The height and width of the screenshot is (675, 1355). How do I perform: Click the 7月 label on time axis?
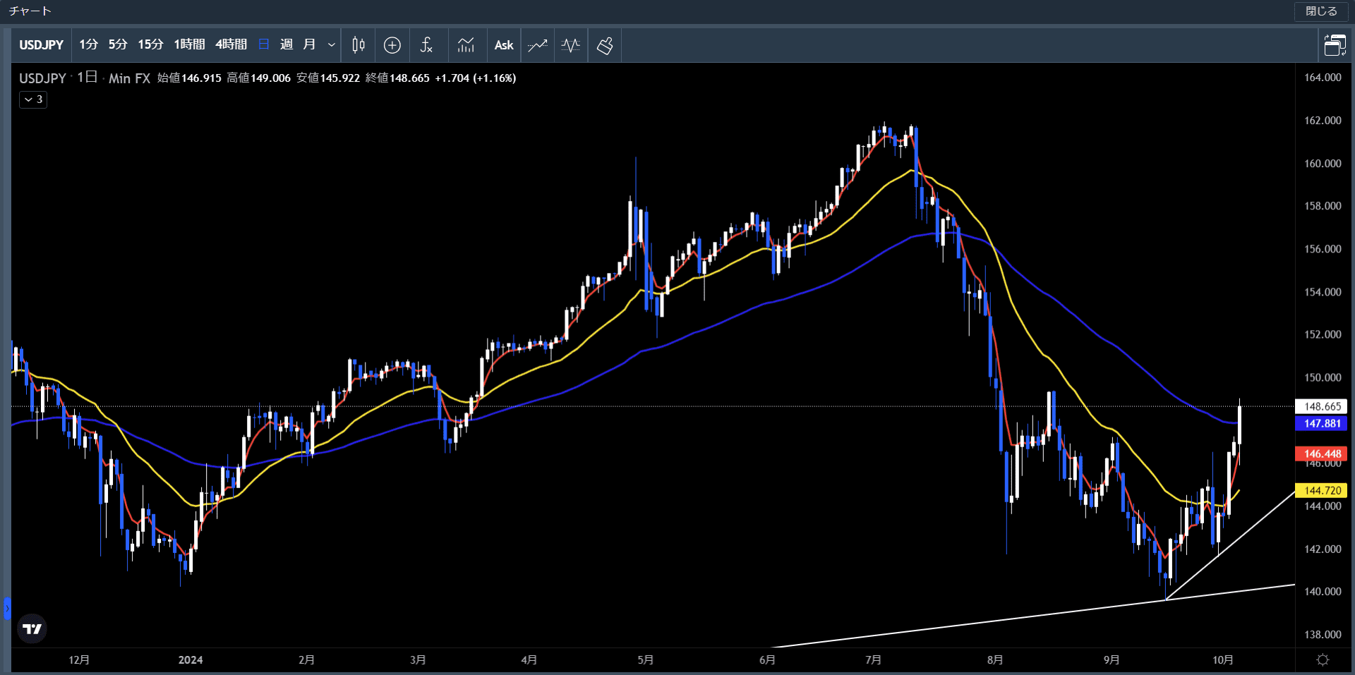873,660
